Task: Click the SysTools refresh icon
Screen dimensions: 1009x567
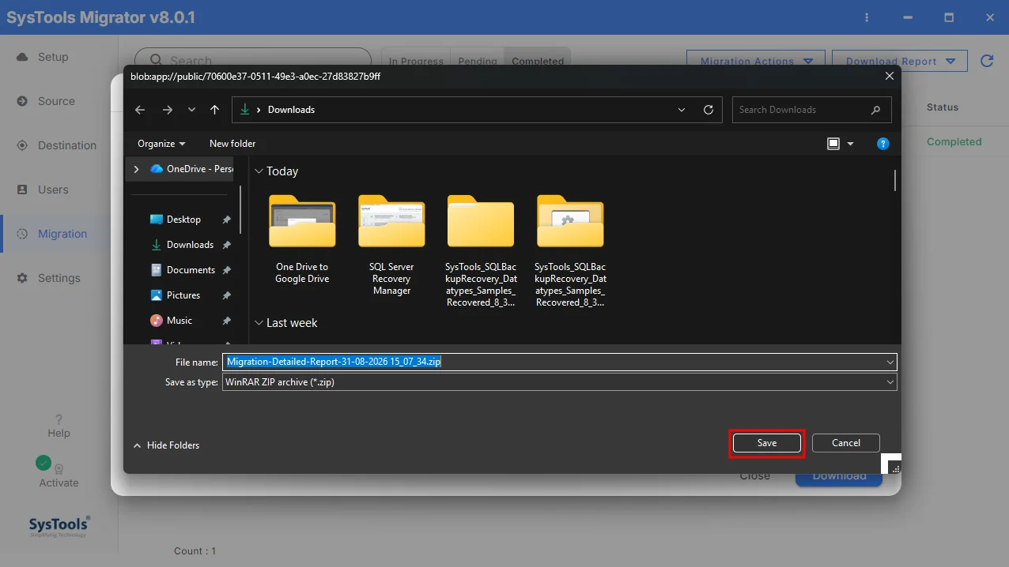Action: point(987,61)
